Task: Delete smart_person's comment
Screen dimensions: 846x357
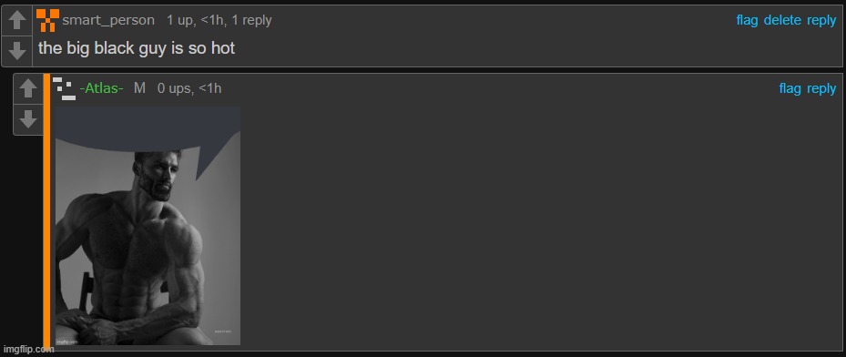Action: tap(782, 21)
